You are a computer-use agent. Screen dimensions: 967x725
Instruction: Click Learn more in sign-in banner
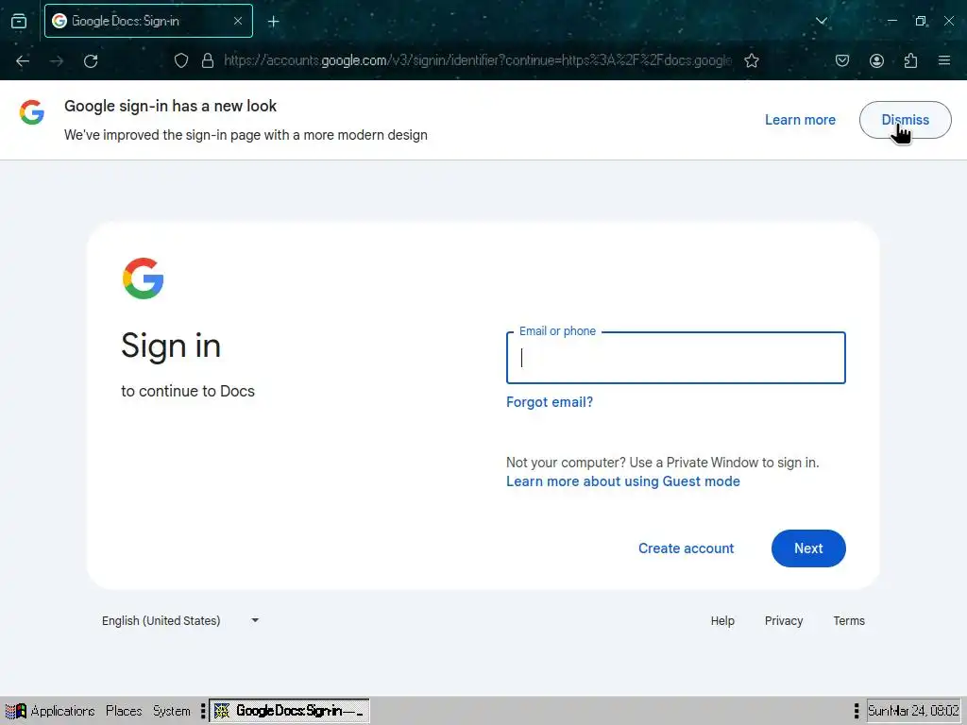(800, 120)
